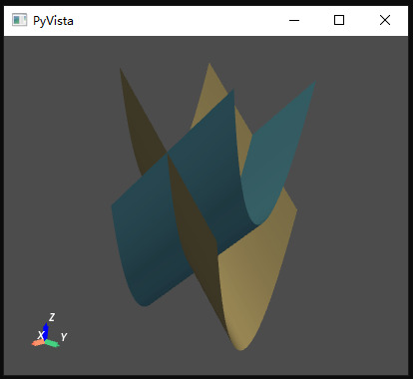The height and width of the screenshot is (379, 413).
Task: Click the rounded bottom-left teal surface edge
Action: [145, 303]
